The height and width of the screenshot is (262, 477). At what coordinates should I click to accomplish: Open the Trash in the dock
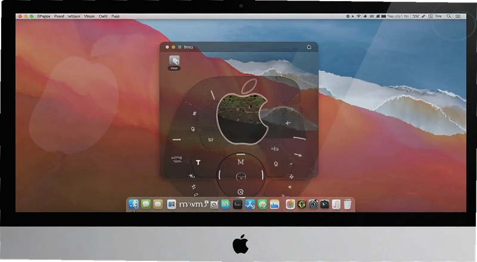click(348, 204)
